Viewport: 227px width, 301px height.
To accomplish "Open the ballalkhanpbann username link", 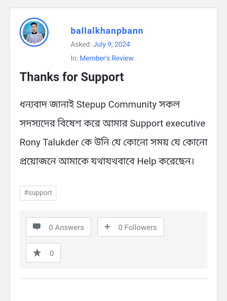I will point(107,31).
